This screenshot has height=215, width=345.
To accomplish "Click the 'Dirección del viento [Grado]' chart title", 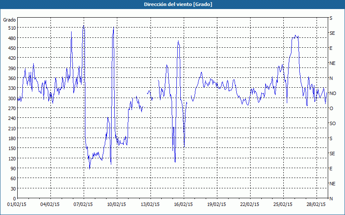I will [x=178, y=4].
